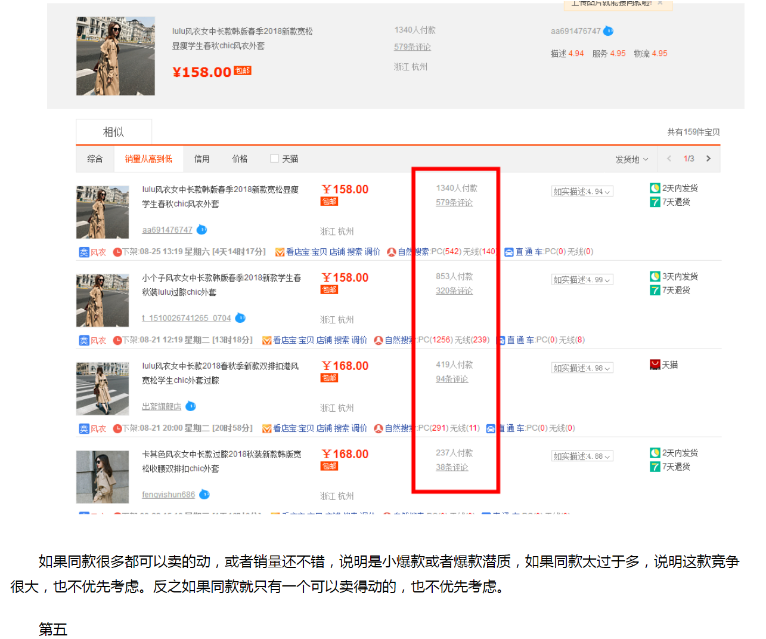
Task: Click Wangwang icon beside aa691476747 in top header
Action: (609, 31)
